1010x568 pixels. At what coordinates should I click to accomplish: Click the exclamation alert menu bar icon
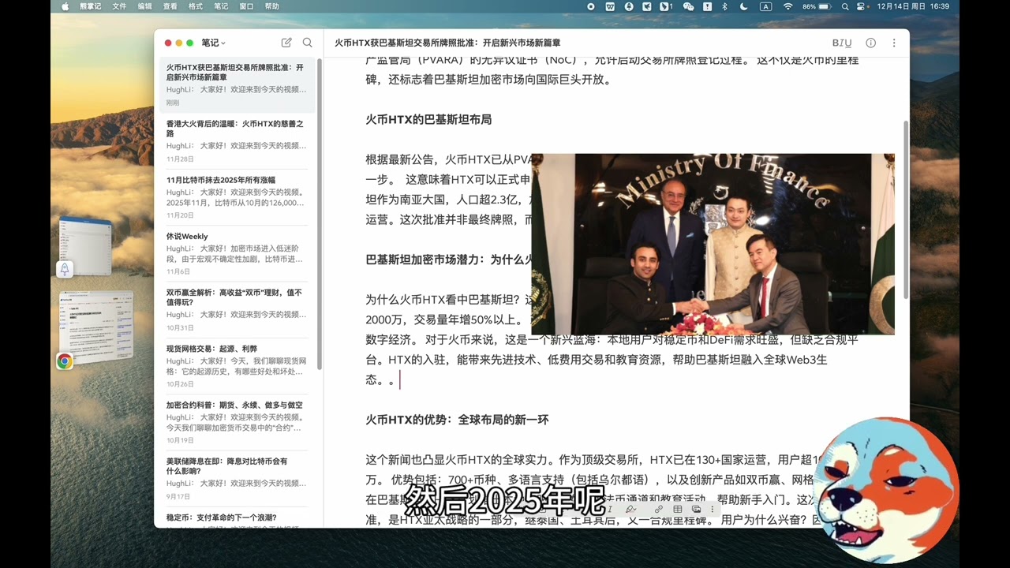[708, 6]
